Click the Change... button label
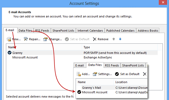 pyautogui.click(x=55, y=39)
